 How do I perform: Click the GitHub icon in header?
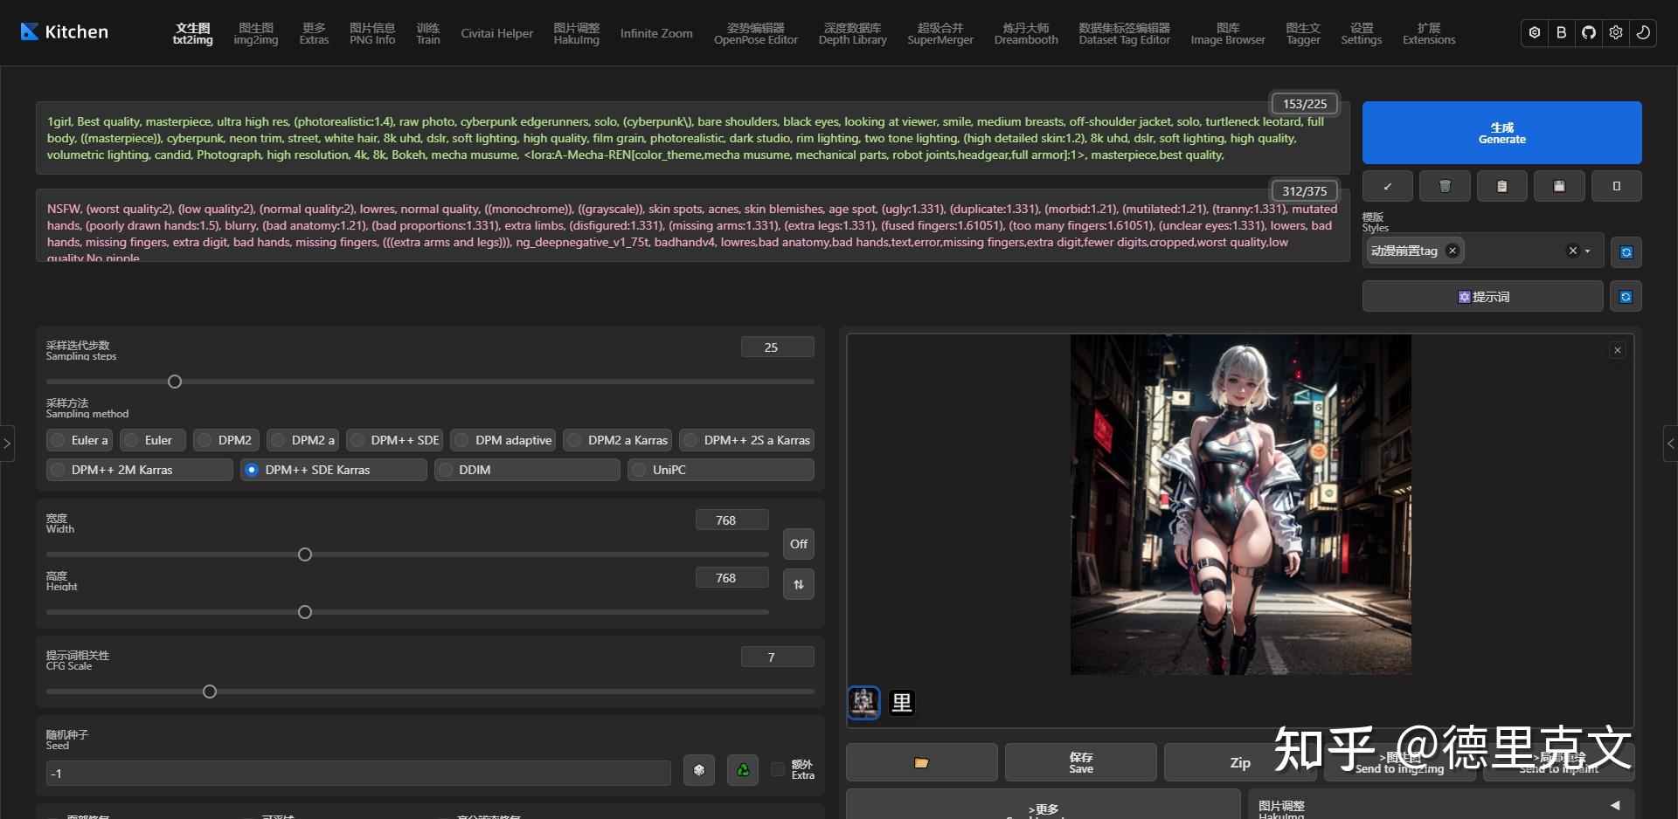pos(1589,32)
